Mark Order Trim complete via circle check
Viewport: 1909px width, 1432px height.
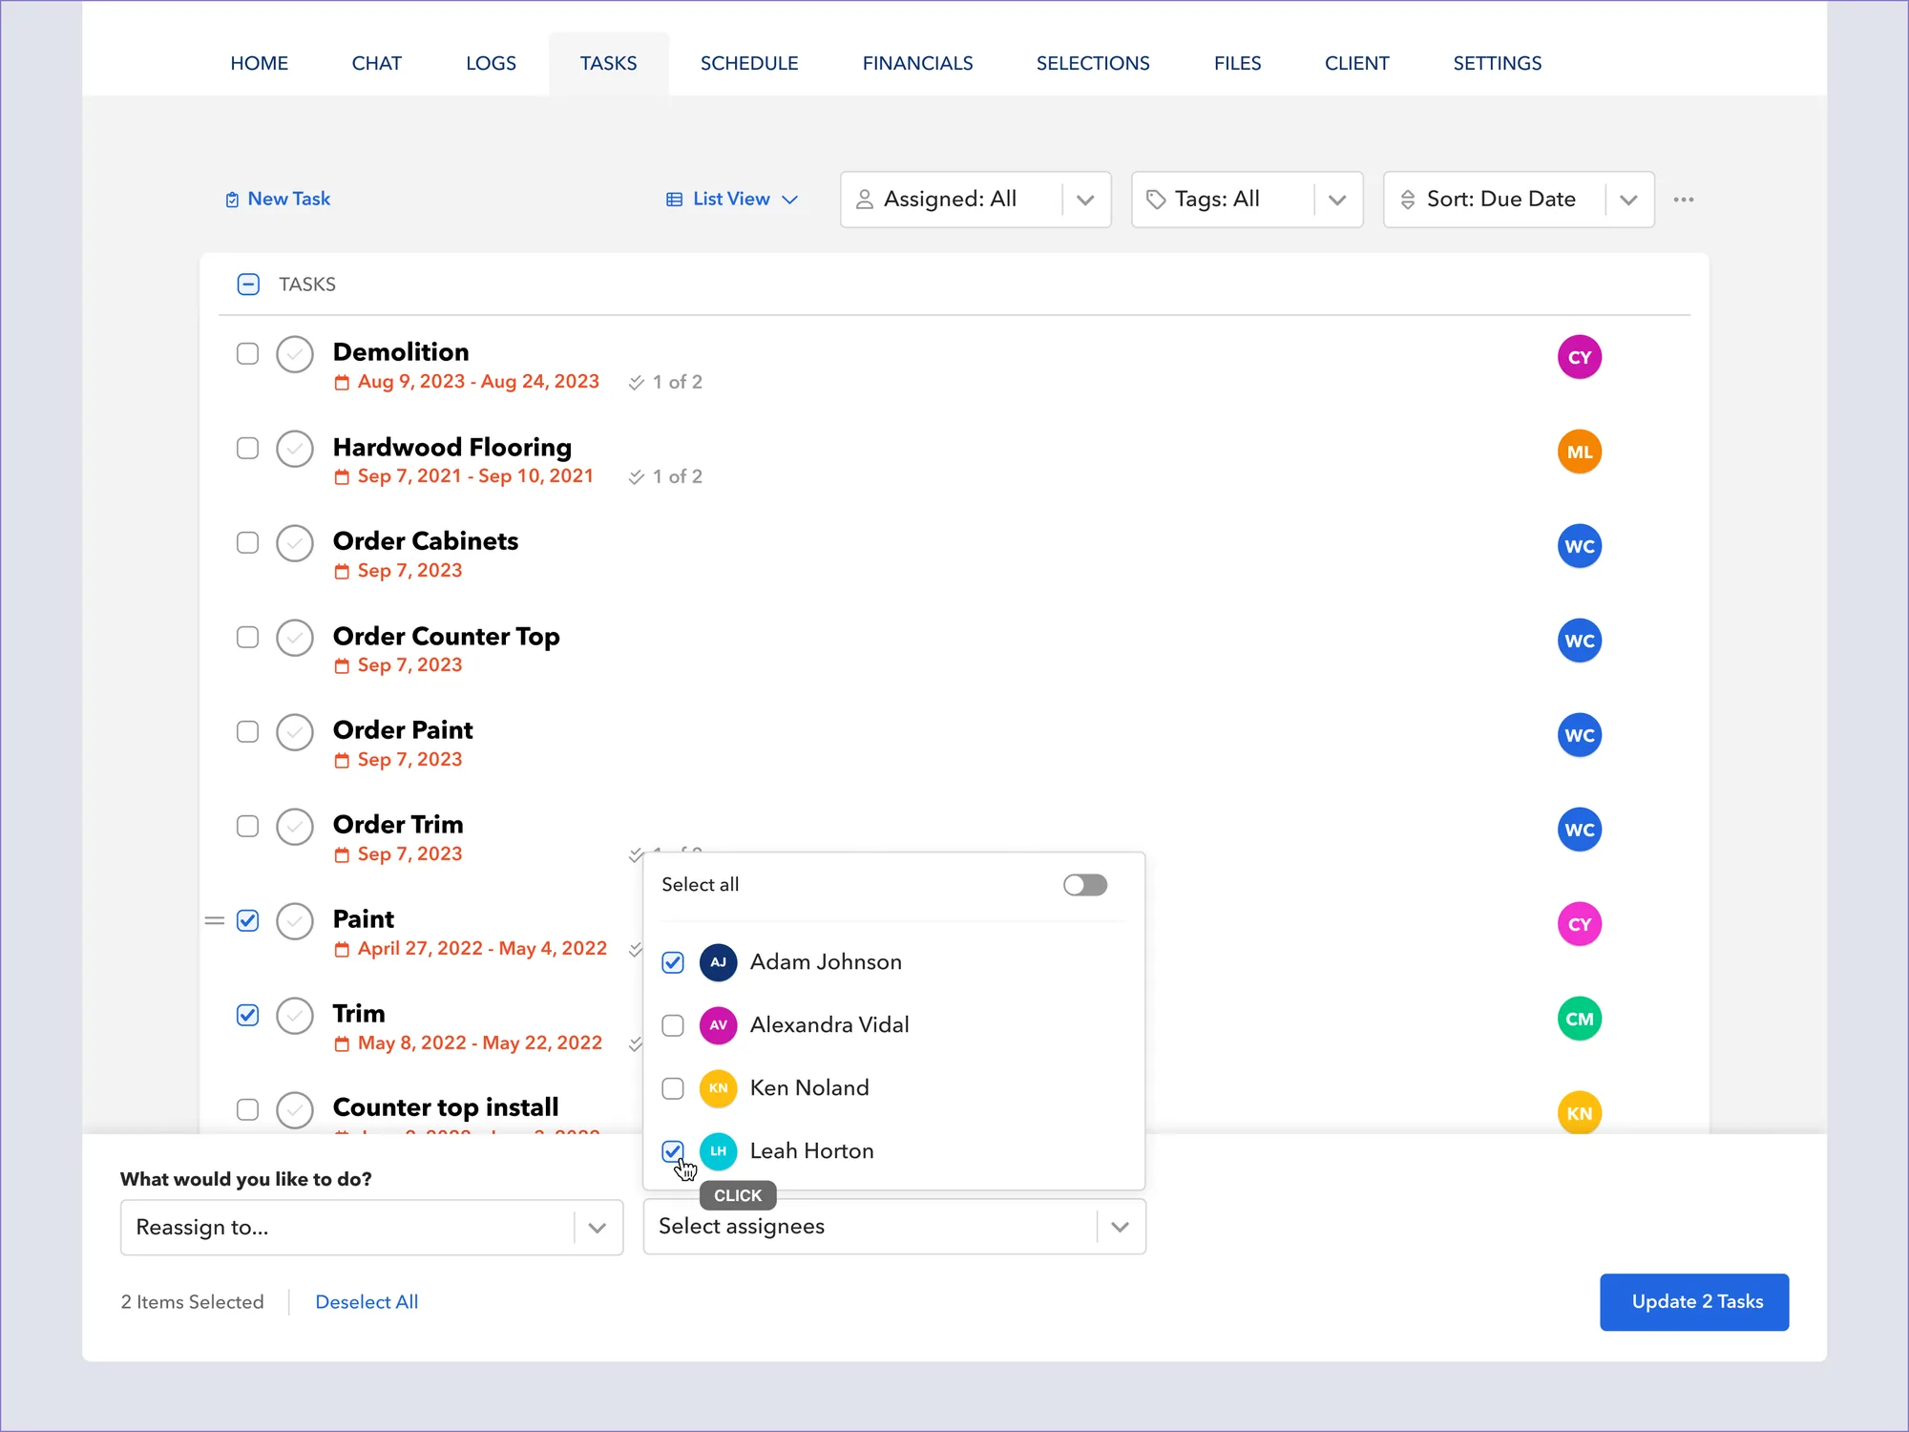point(295,827)
